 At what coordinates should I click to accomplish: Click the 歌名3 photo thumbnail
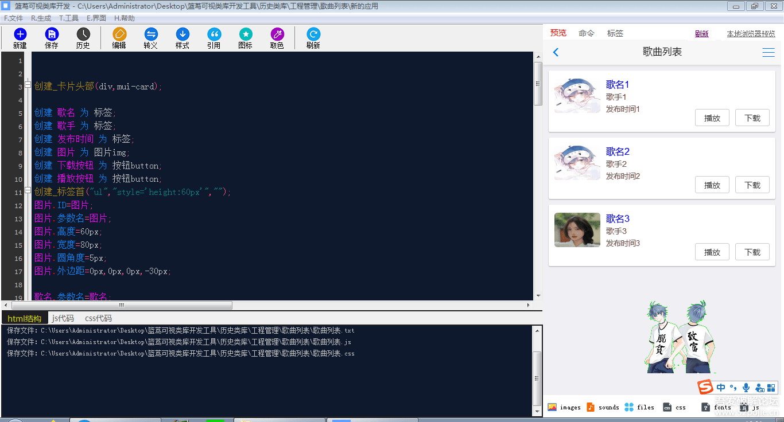coord(577,230)
